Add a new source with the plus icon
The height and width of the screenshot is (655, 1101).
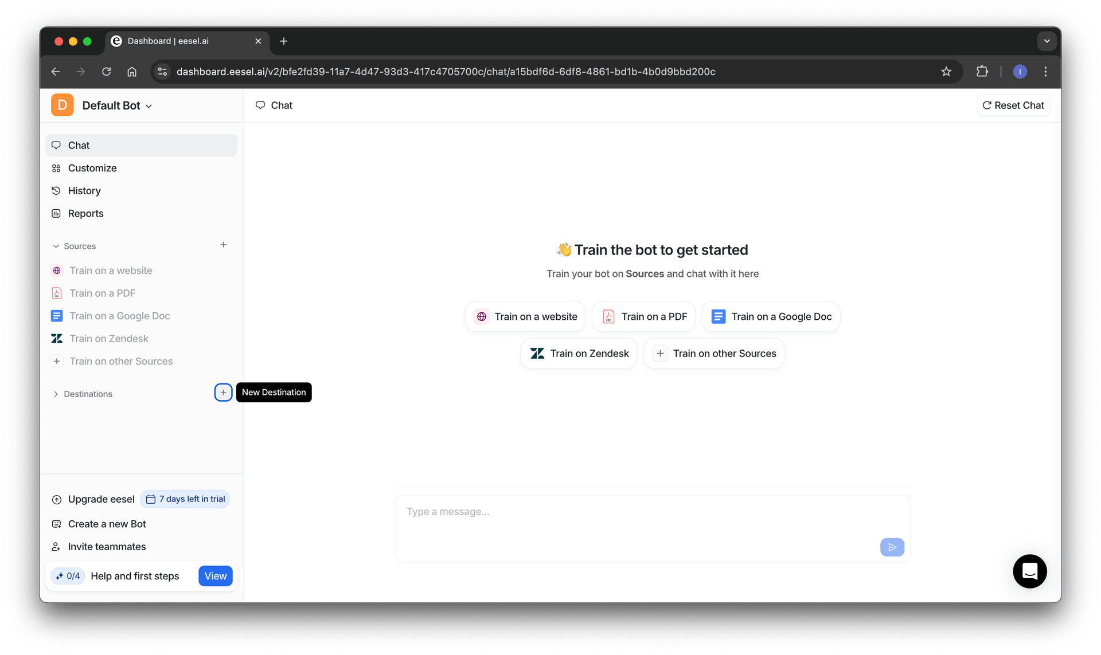224,245
